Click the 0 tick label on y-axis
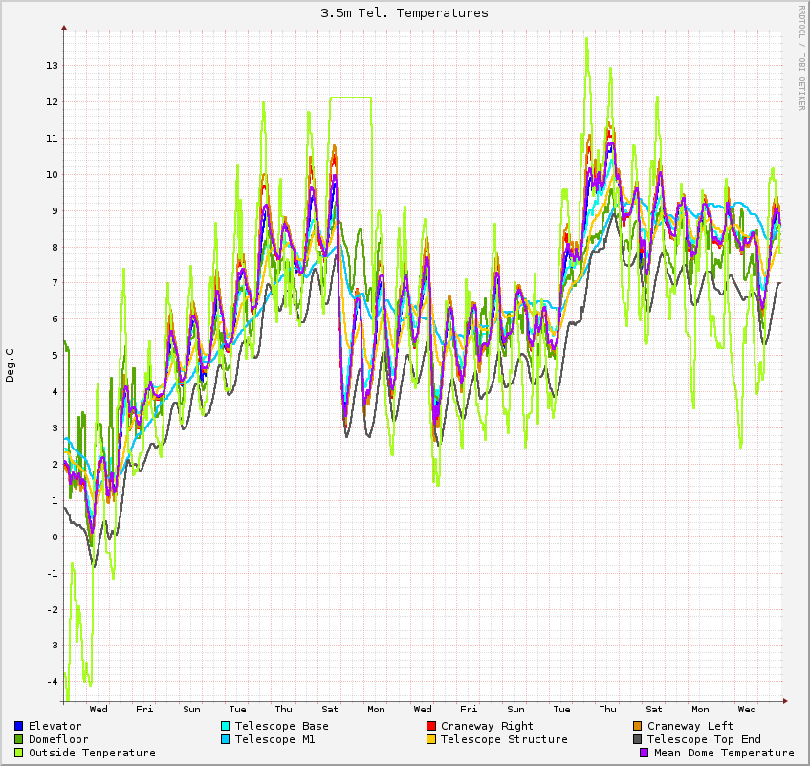 pos(55,536)
